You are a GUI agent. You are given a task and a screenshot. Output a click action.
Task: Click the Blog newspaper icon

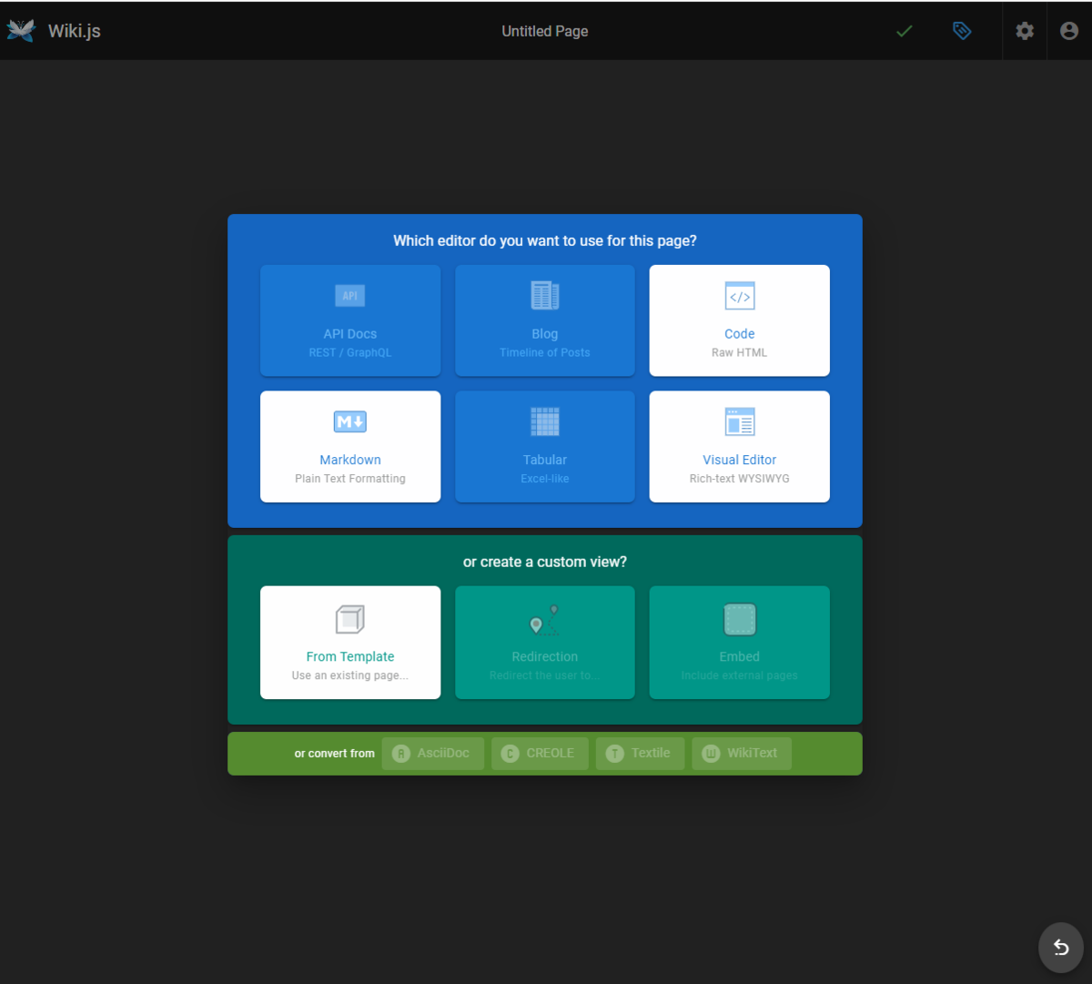pyautogui.click(x=545, y=296)
